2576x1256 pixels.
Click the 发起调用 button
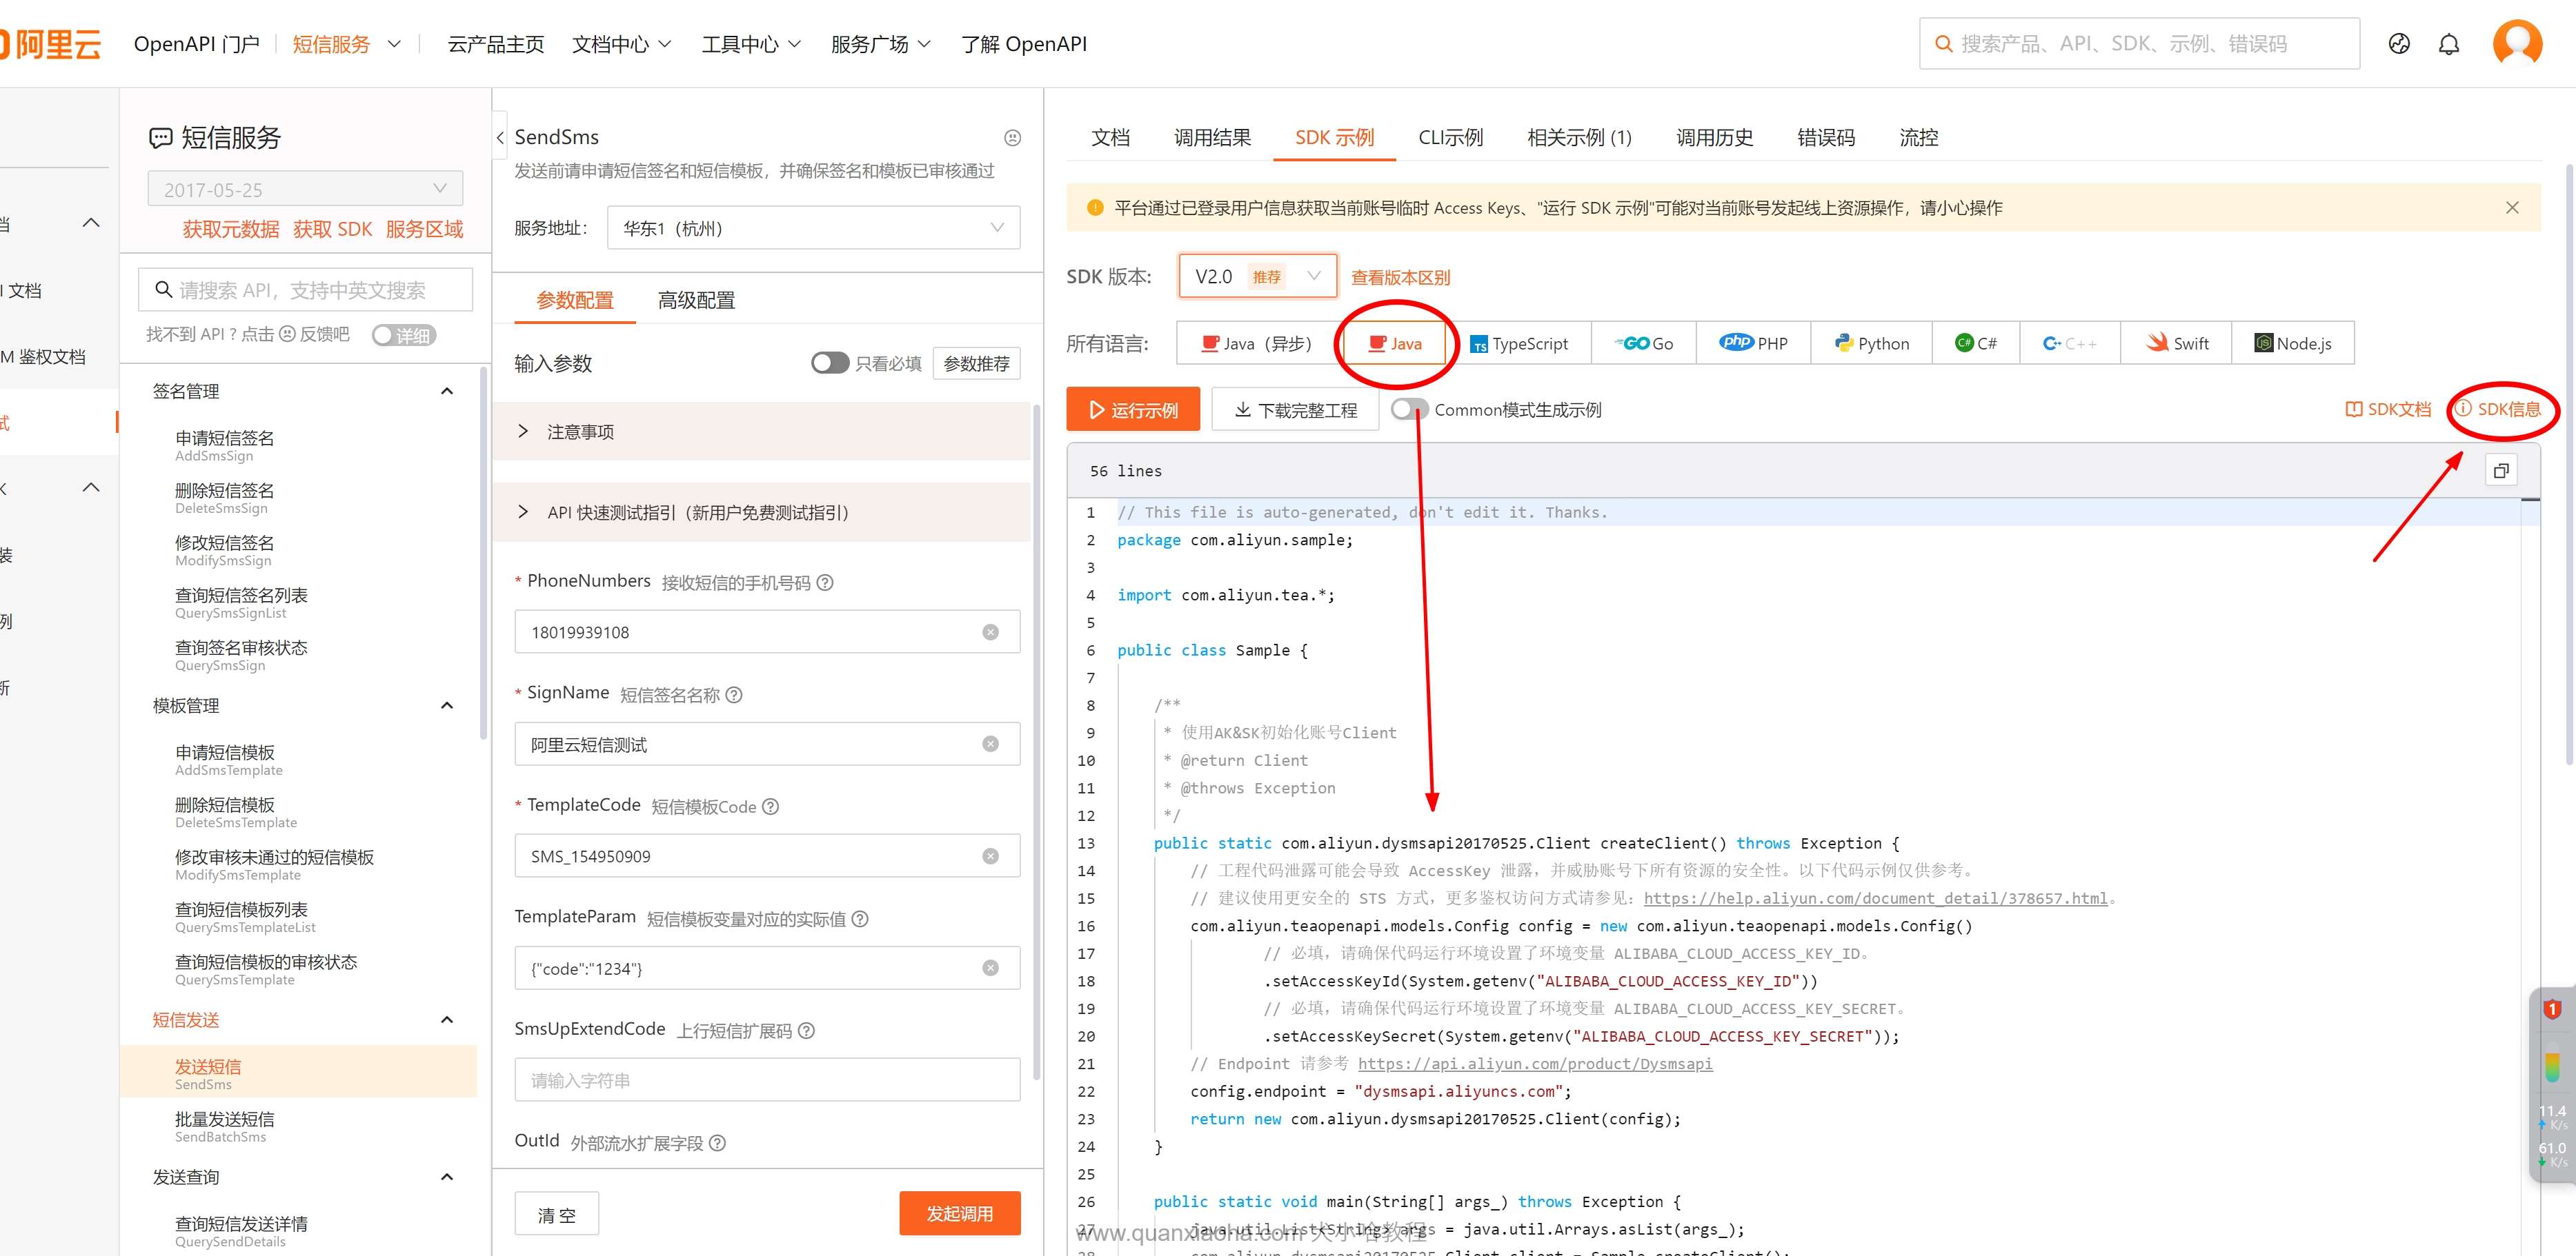959,1213
